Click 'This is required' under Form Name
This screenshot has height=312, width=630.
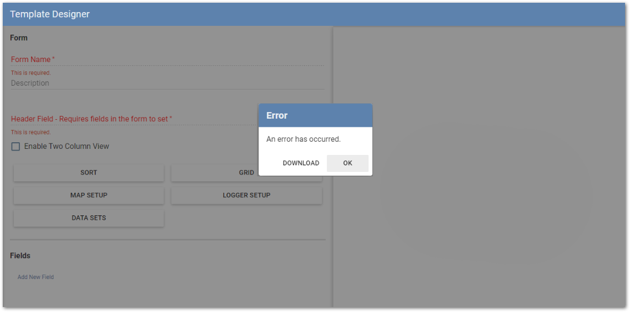(x=31, y=73)
